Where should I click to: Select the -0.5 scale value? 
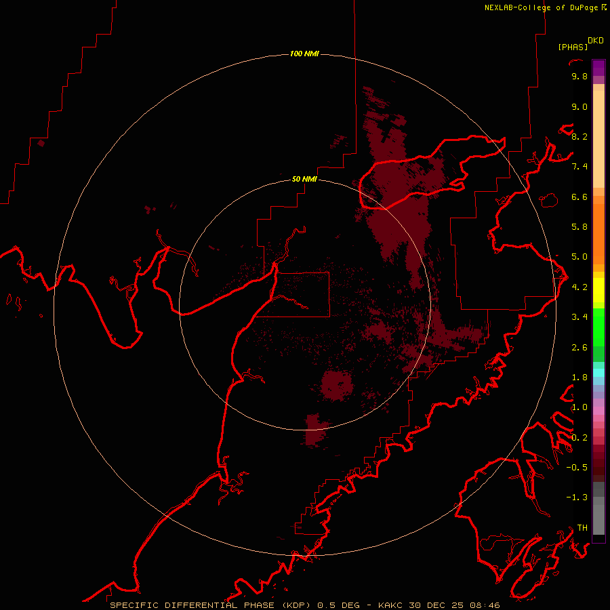(x=577, y=468)
